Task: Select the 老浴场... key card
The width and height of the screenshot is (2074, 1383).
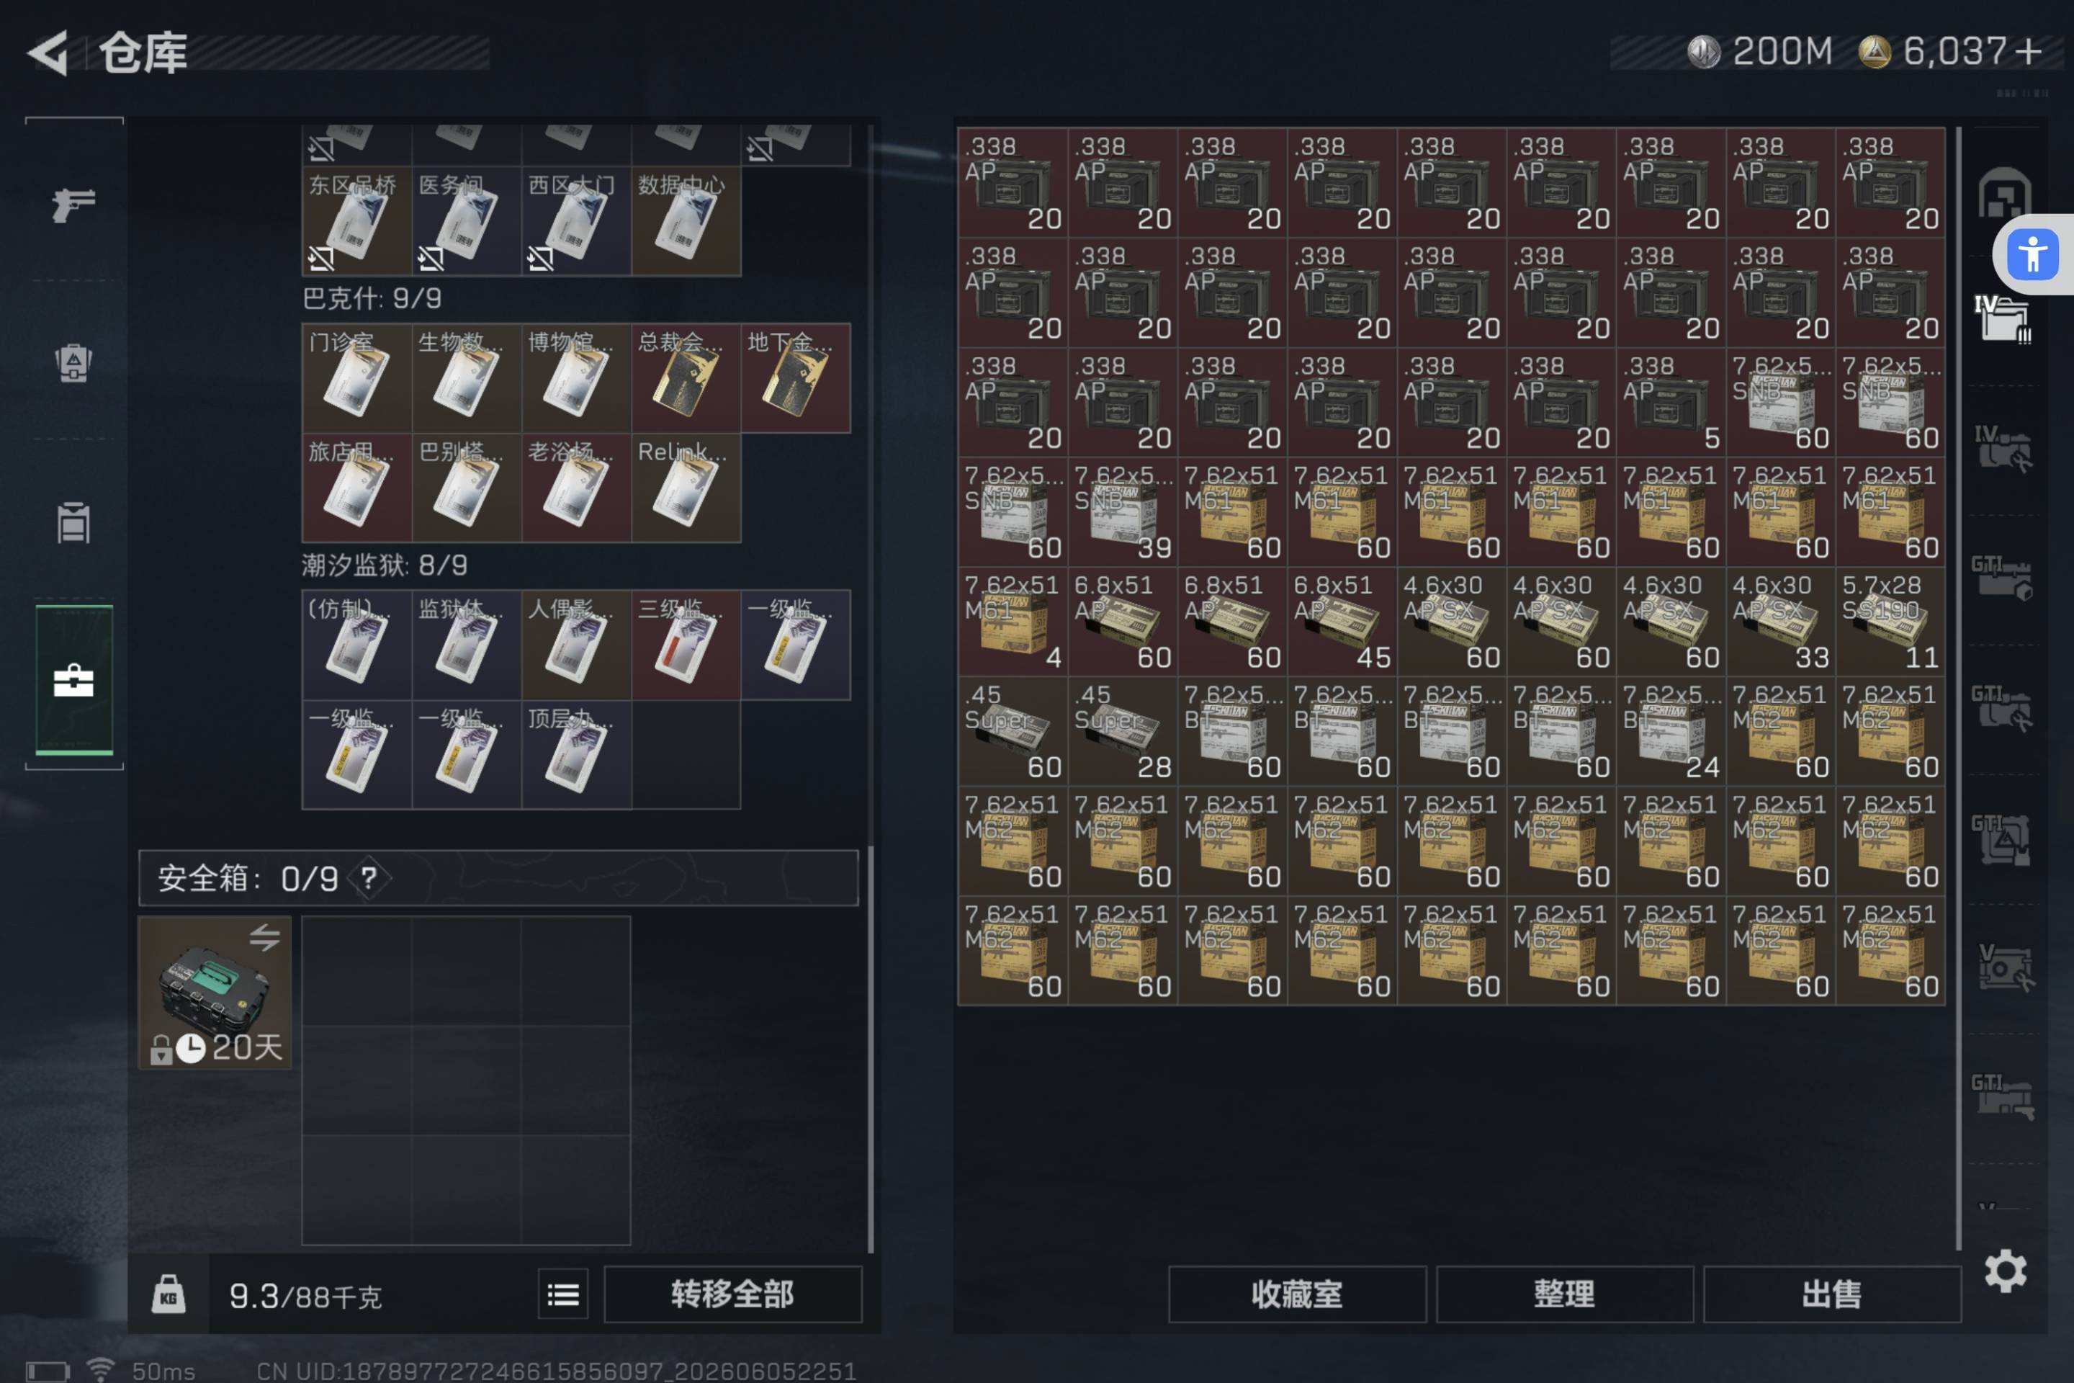Action: coord(577,488)
